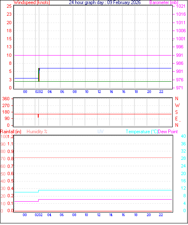The height and width of the screenshot is (225, 188).
Task: Select the "Humidity %" legend label
Action: point(37,132)
